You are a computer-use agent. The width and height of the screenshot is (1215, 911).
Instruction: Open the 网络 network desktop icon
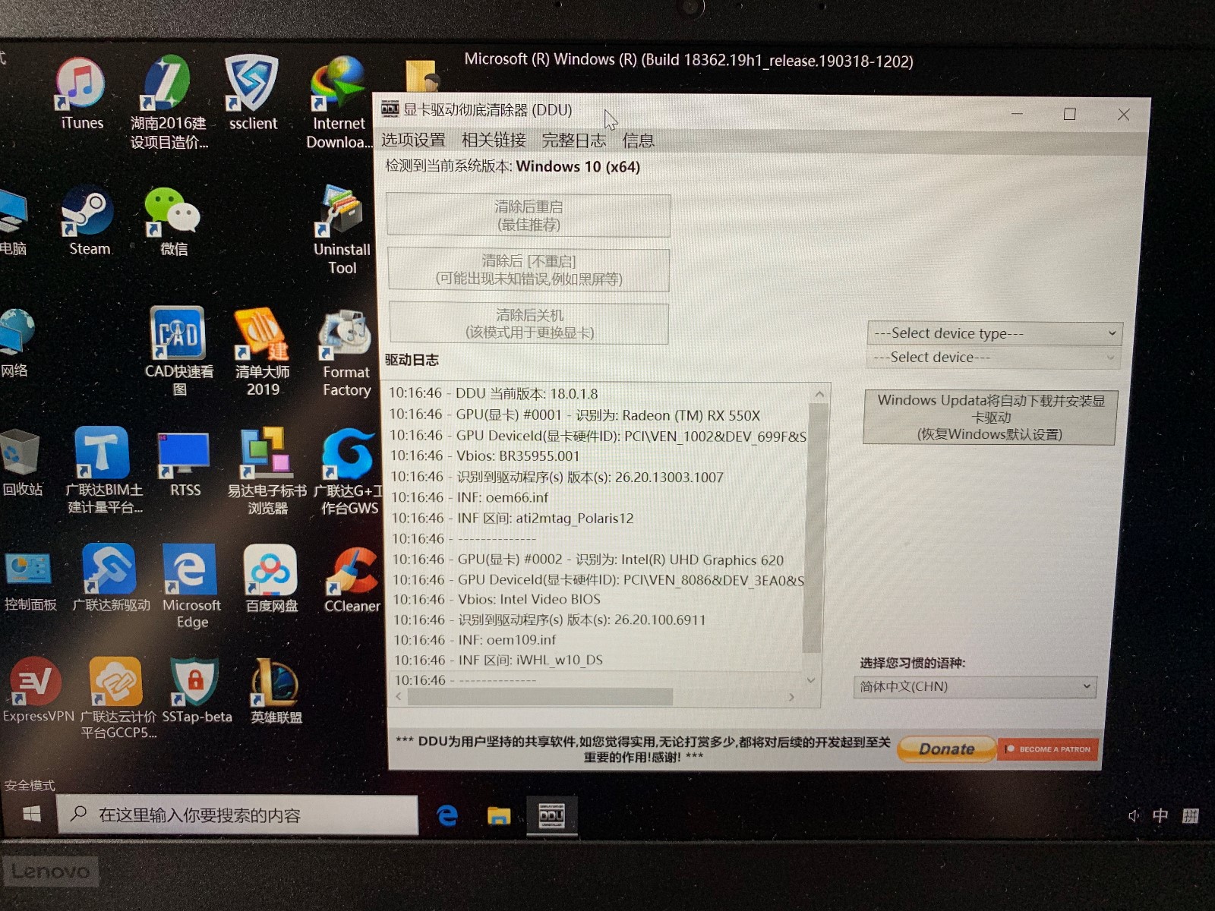tap(15, 342)
